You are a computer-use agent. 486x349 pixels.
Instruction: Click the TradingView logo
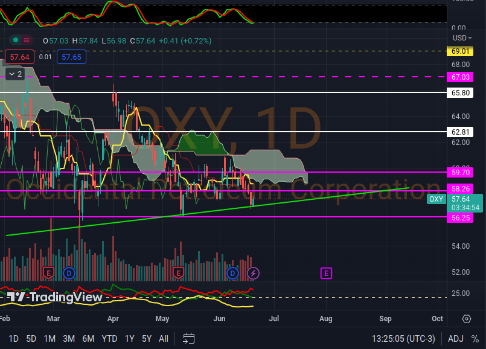coord(54,297)
